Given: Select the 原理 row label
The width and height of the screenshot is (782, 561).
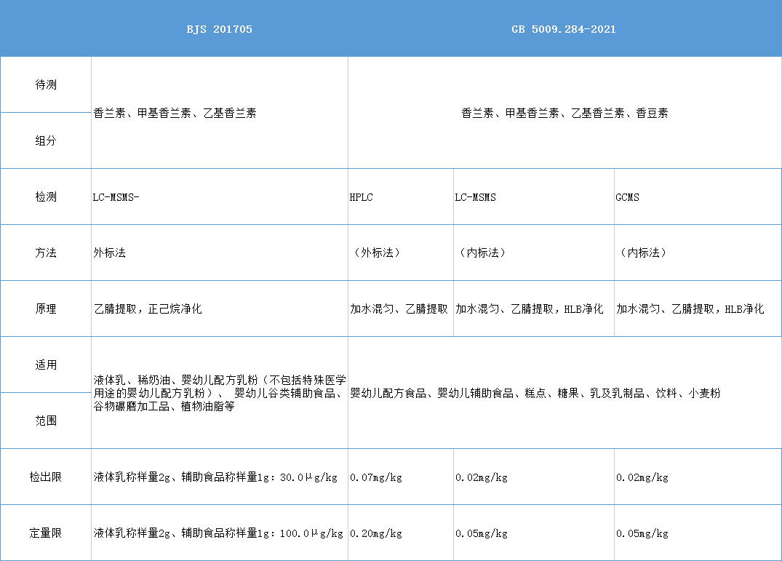Looking at the screenshot, I should pos(45,309).
